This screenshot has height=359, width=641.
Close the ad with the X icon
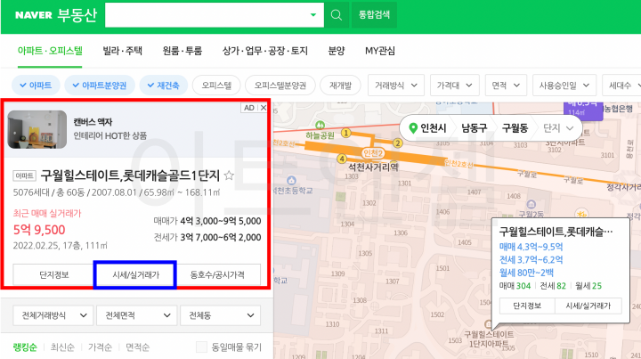click(x=263, y=108)
